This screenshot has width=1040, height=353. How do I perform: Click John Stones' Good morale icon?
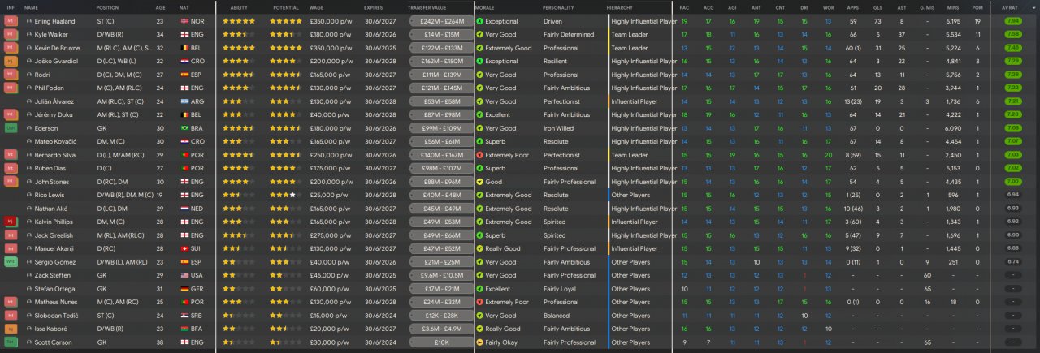pos(479,182)
